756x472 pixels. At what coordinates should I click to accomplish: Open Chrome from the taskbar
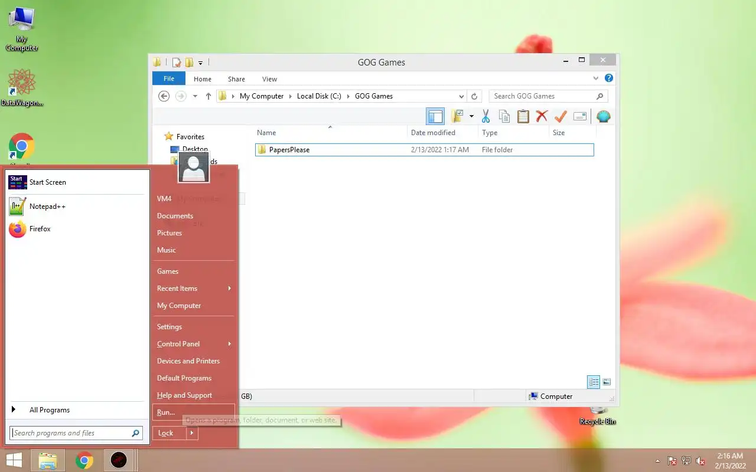point(84,460)
